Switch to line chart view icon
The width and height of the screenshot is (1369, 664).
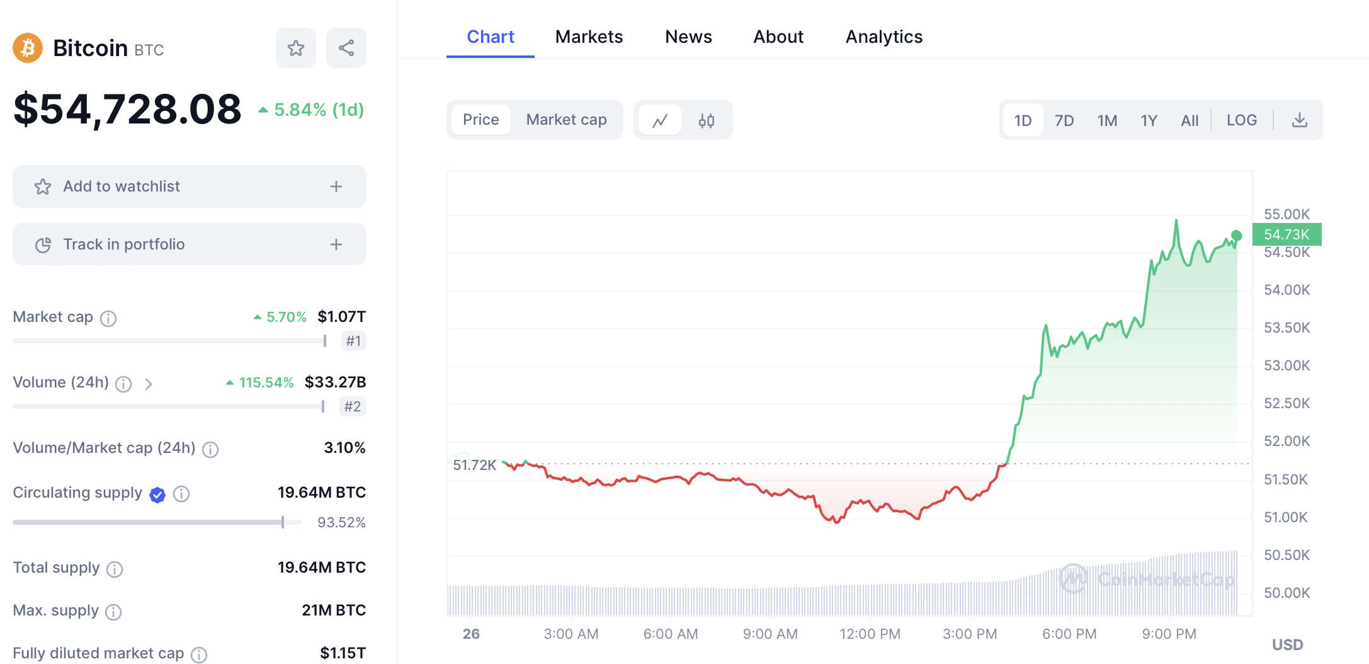pos(659,120)
